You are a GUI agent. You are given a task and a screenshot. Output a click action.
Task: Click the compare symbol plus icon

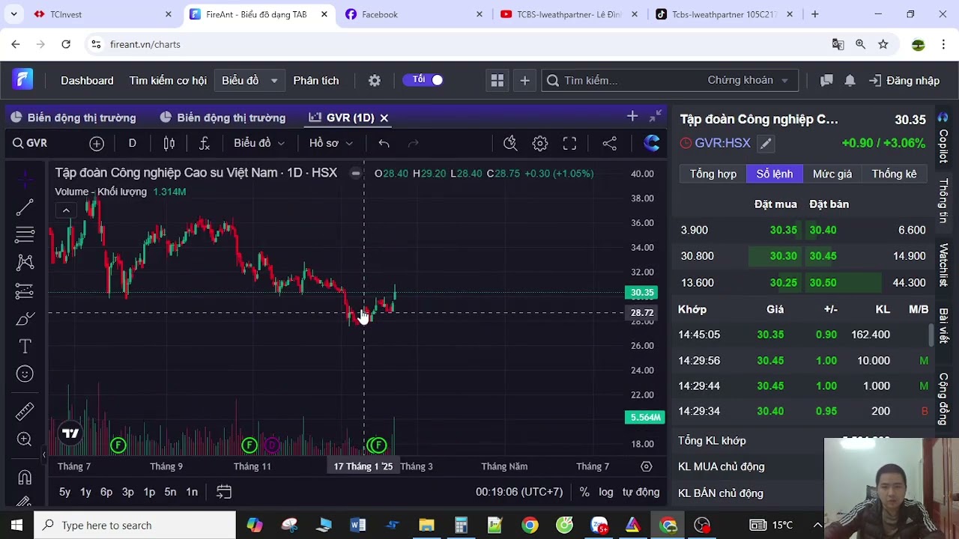coord(97,143)
